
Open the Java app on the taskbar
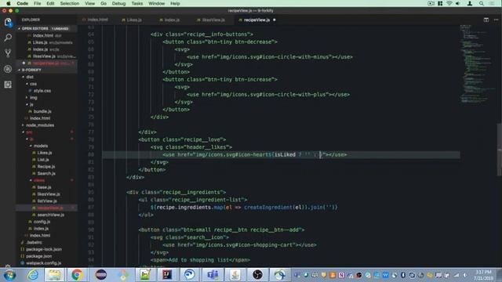pos(235,275)
